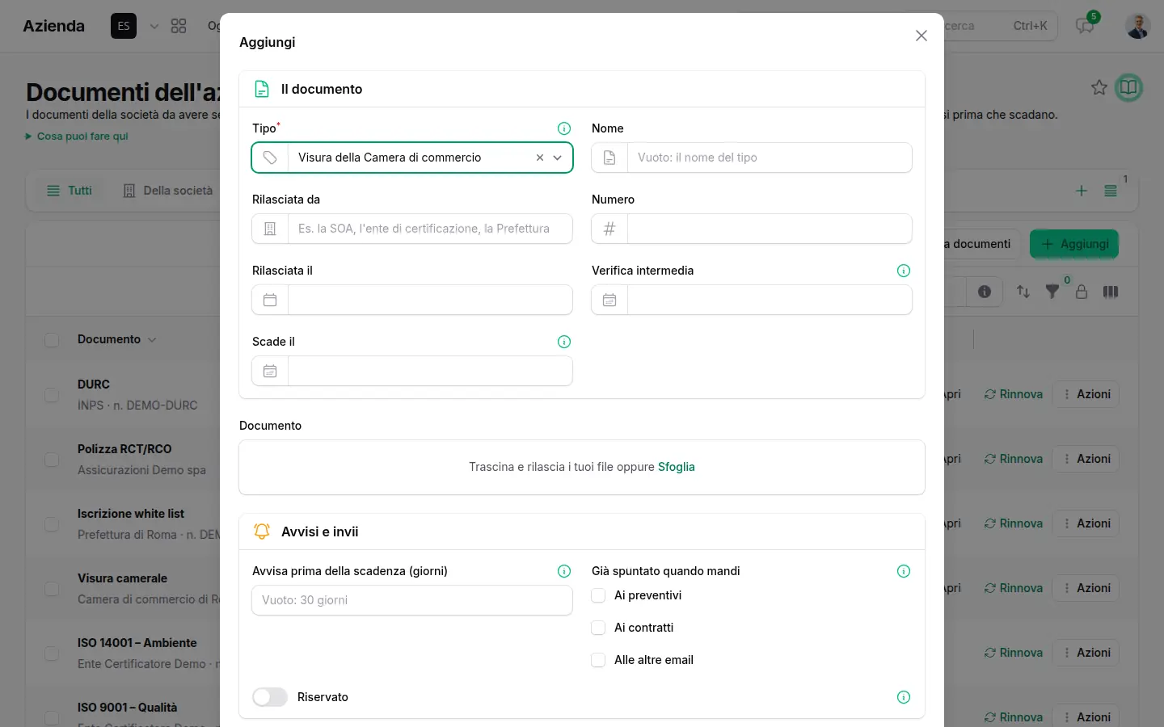1164x727 pixels.
Task: Click the Numero input field
Action: 770,229
